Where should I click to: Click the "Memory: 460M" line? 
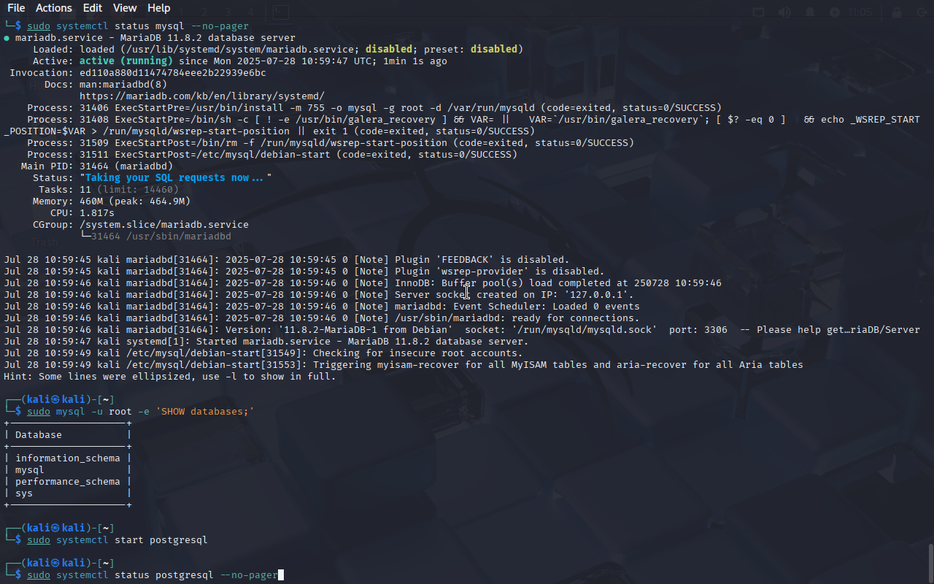(112, 201)
